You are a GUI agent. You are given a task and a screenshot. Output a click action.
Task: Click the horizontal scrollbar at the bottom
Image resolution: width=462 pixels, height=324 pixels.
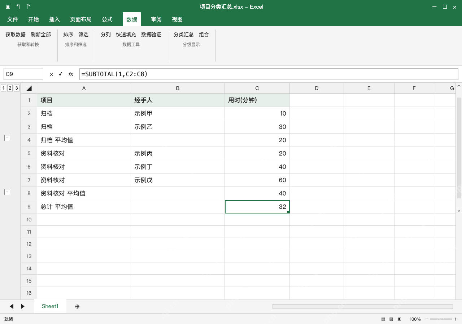tap(362, 306)
